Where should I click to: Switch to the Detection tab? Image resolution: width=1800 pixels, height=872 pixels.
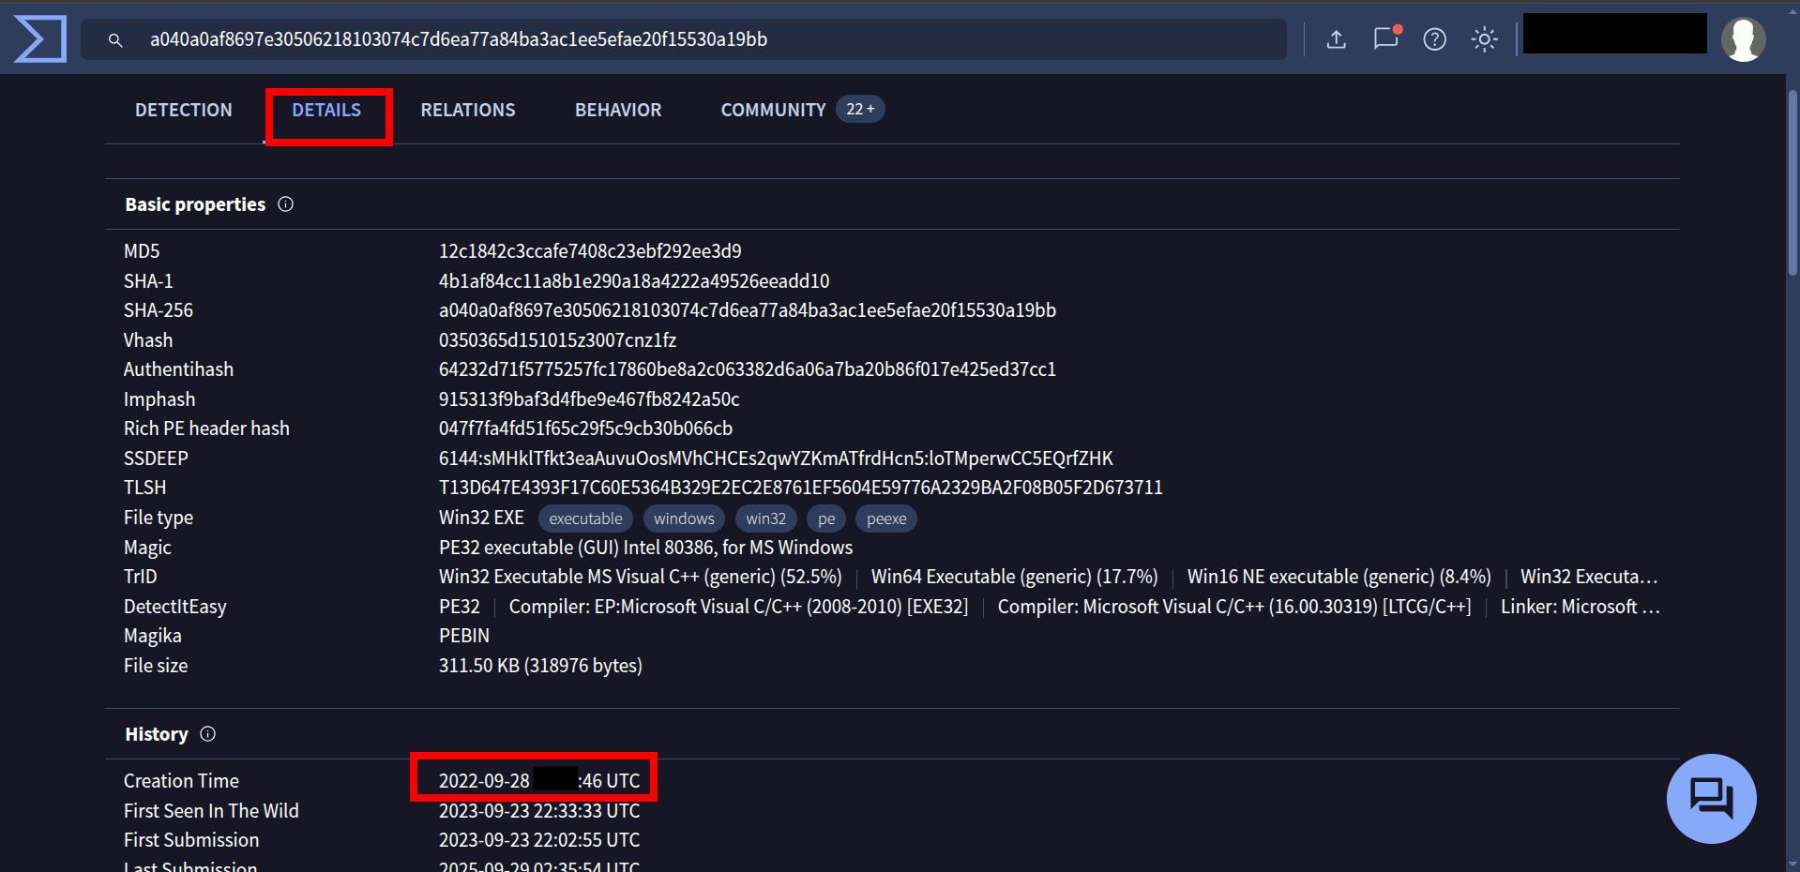(x=184, y=111)
